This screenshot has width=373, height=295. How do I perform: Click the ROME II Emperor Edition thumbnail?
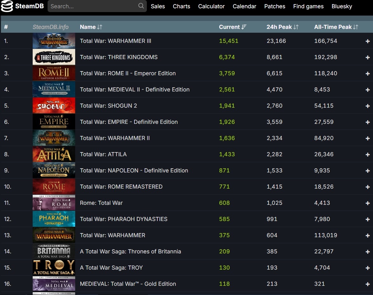pyautogui.click(x=54, y=73)
